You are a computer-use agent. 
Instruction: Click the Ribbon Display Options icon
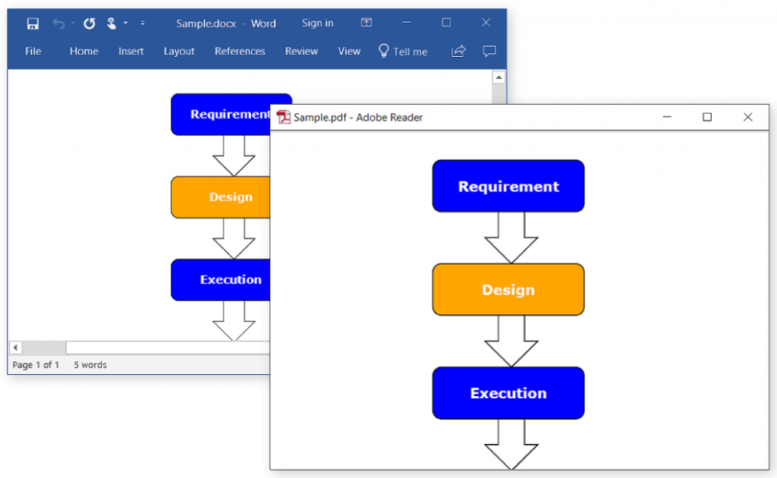366,23
